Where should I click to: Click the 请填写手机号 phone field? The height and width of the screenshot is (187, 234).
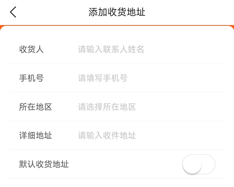[x=103, y=78]
